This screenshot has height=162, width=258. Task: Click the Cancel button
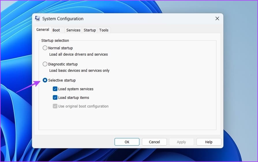(x=154, y=142)
